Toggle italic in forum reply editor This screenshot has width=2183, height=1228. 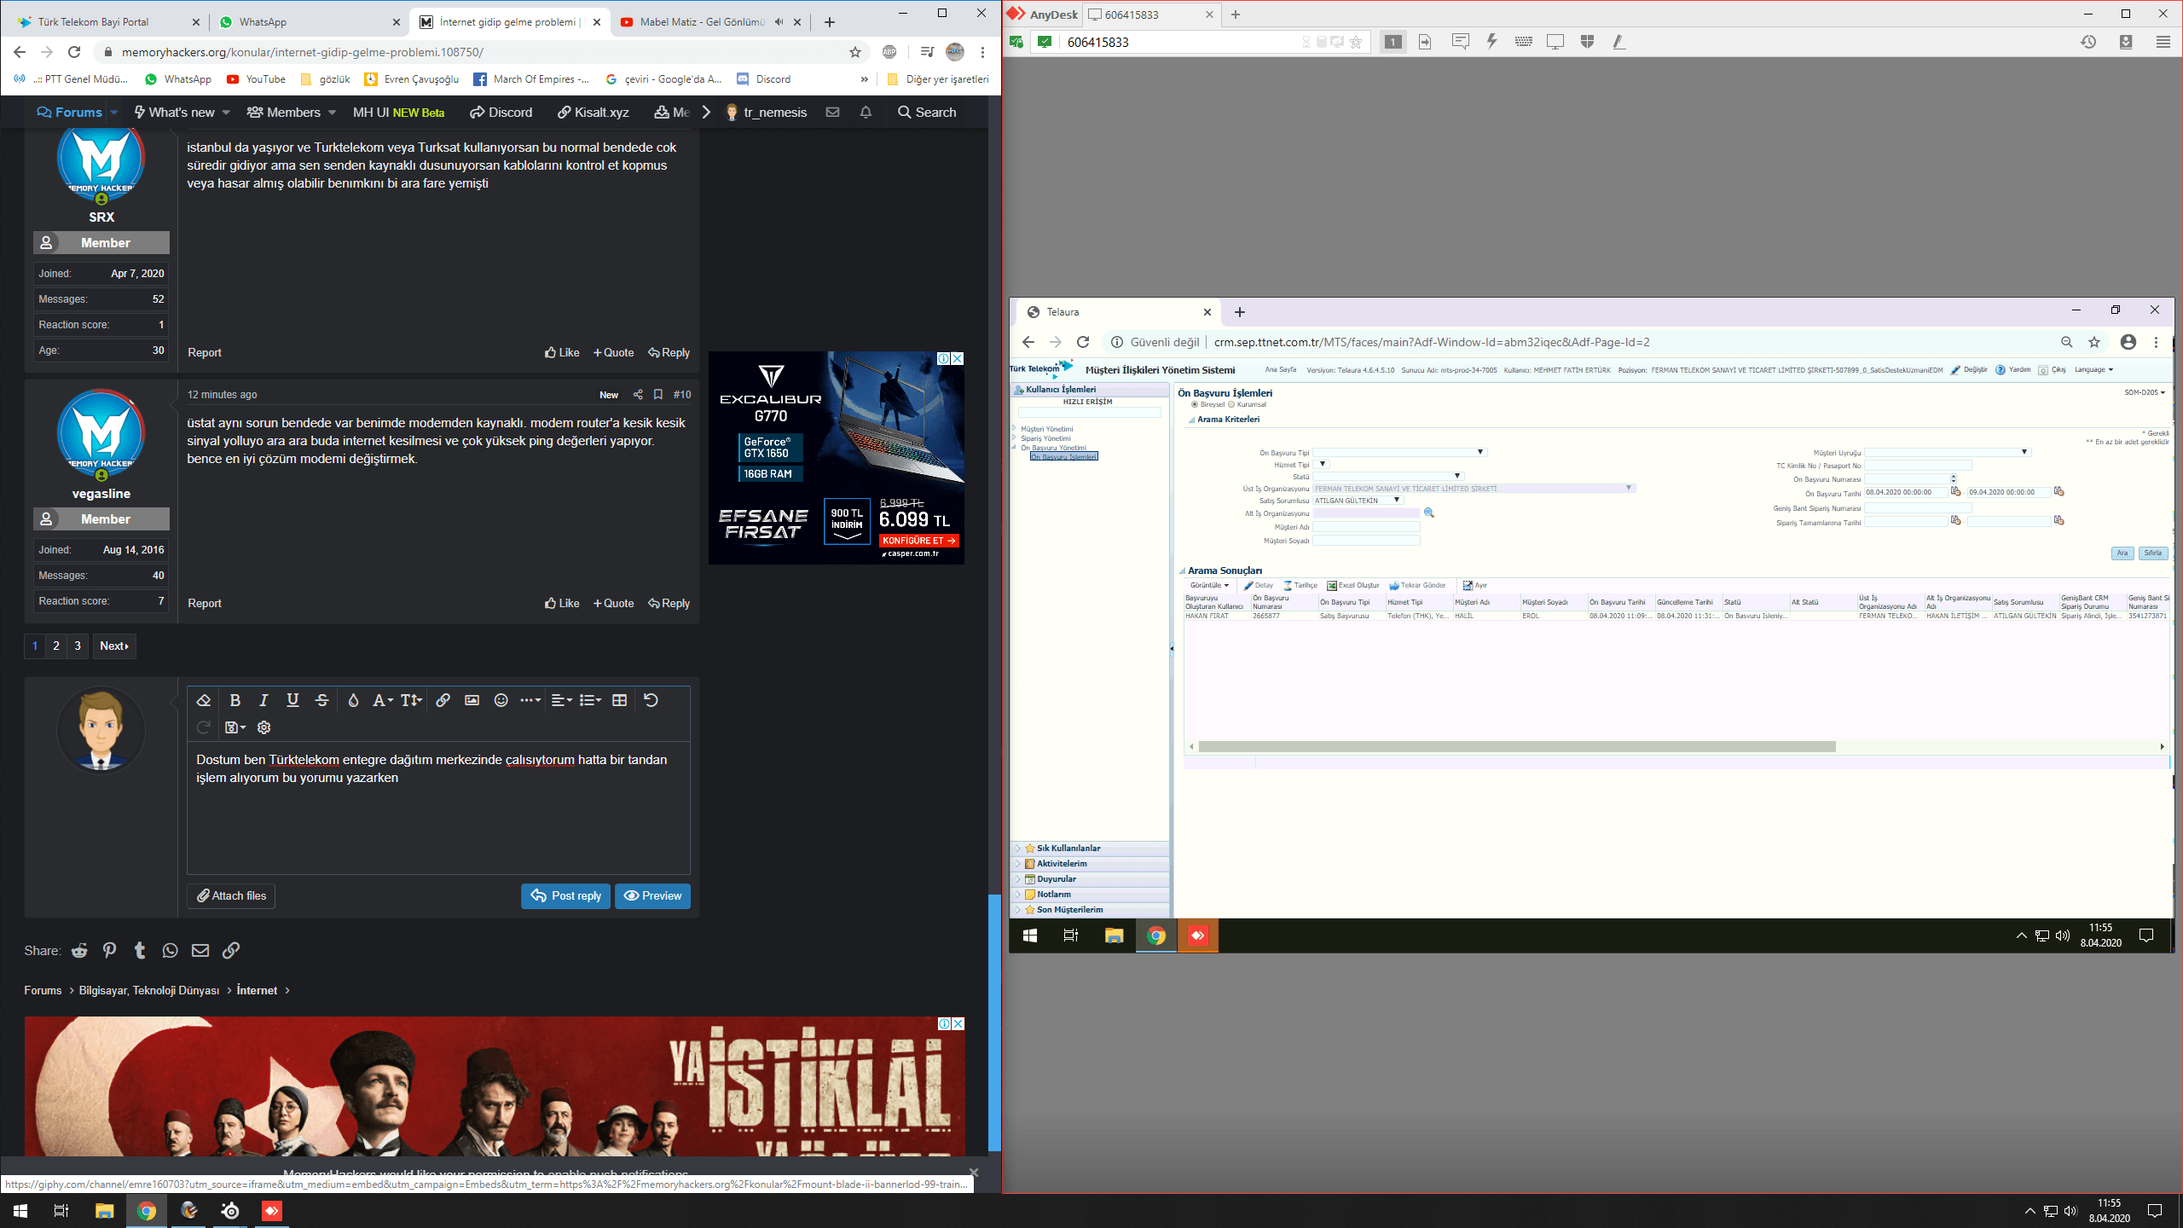tap(263, 700)
